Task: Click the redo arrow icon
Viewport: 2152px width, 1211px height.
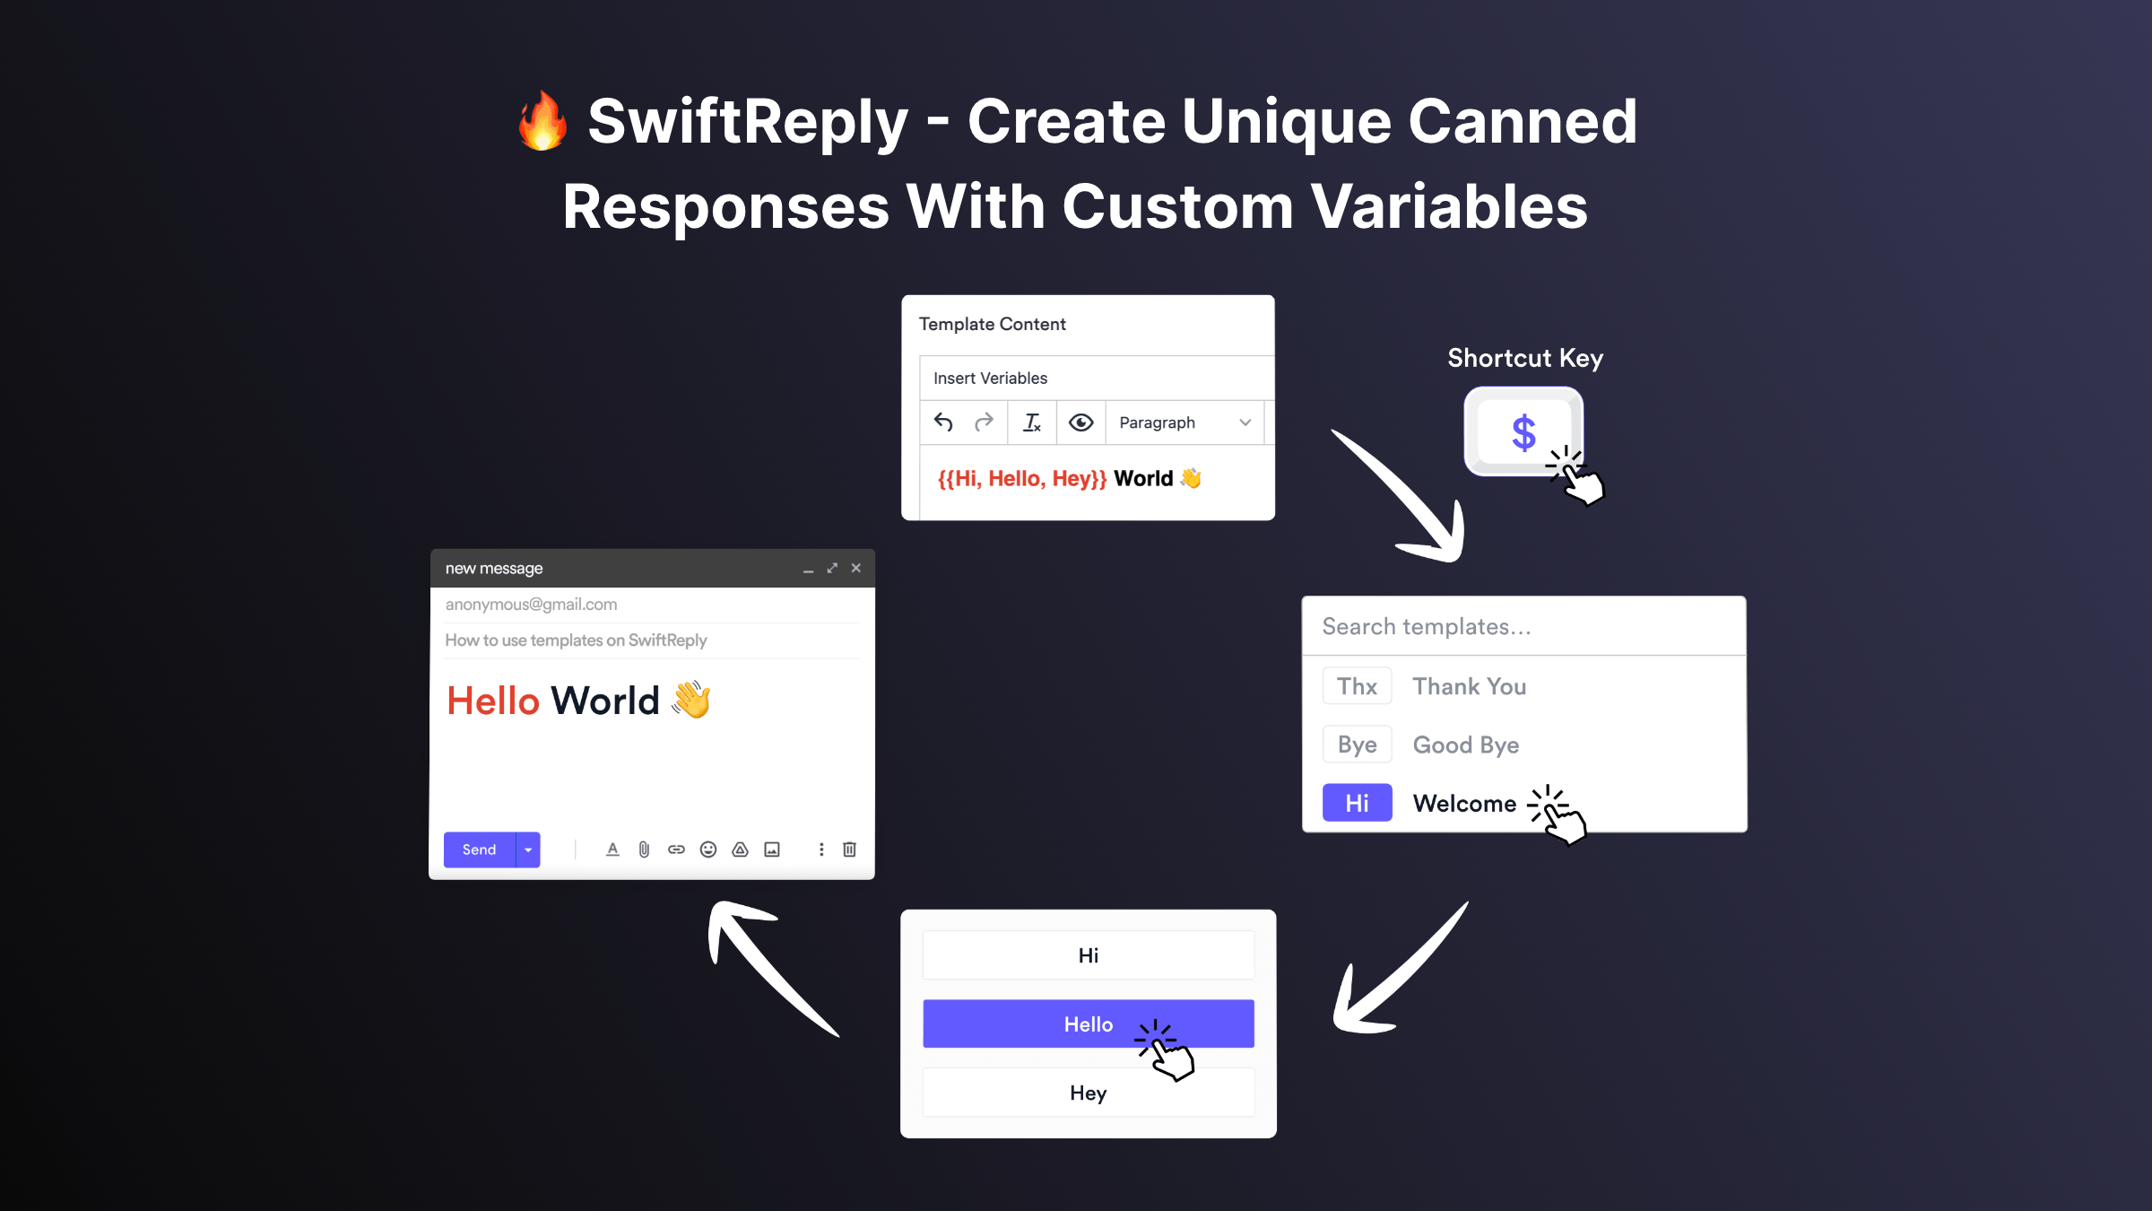Action: pyautogui.click(x=983, y=423)
